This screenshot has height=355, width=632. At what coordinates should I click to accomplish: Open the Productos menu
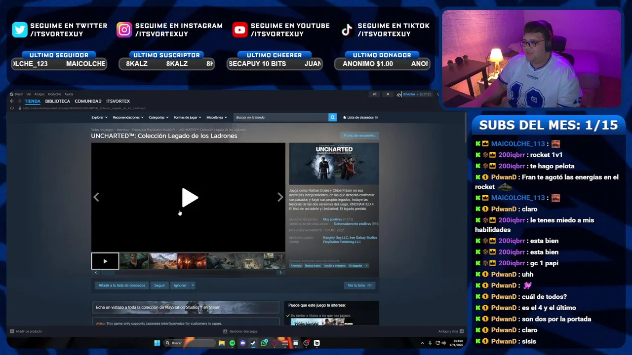pos(54,94)
